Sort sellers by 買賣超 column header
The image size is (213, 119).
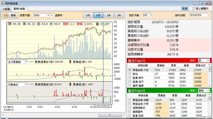point(161,96)
